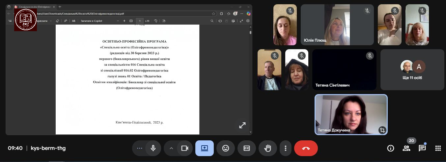Show the participants list of 20 people
This screenshot has height=162, width=446.
[x=406, y=148]
